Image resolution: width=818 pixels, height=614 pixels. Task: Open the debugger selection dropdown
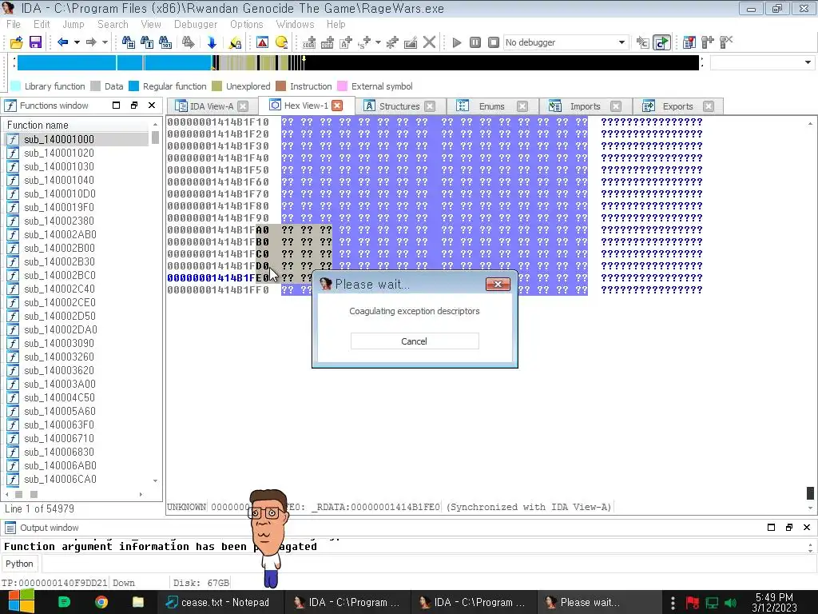pos(621,42)
